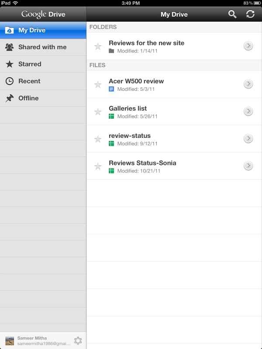The height and width of the screenshot is (349, 262).
Task: Open the Acer W500 review document
Action: tap(174, 84)
